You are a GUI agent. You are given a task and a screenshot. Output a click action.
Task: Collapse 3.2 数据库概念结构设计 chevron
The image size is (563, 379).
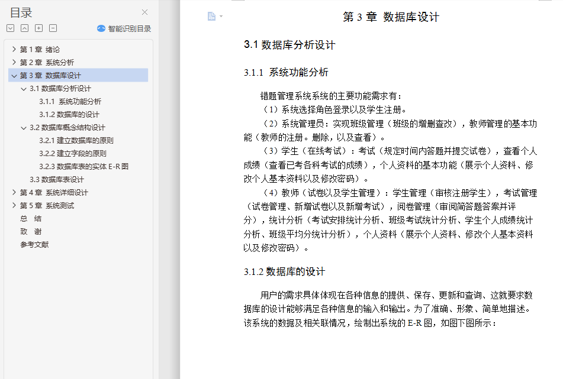coord(24,128)
